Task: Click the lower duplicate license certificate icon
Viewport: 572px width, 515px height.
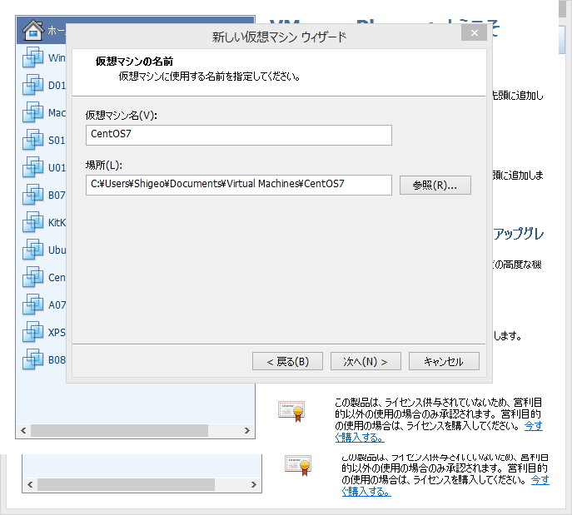Action: pos(298,465)
